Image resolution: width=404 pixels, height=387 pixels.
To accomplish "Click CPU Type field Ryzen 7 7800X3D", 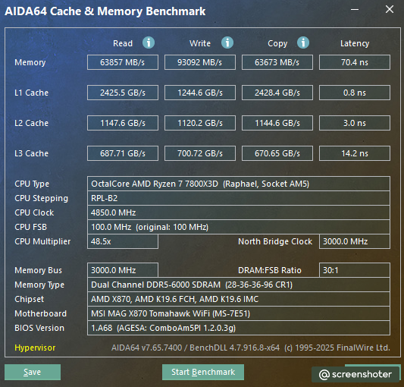I will 239,184.
